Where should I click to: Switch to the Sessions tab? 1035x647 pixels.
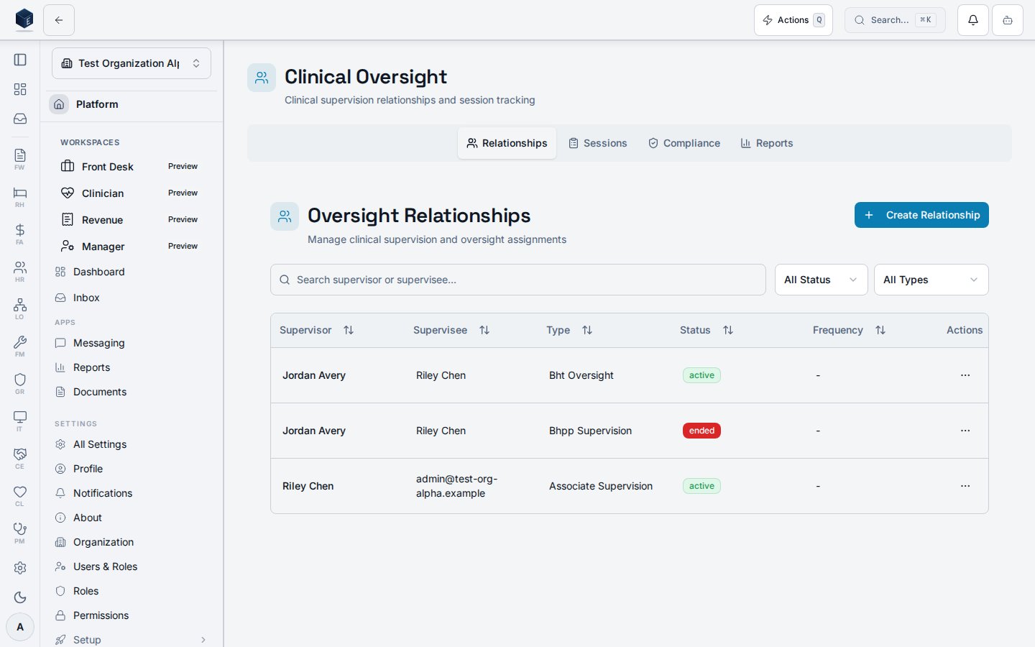point(597,143)
